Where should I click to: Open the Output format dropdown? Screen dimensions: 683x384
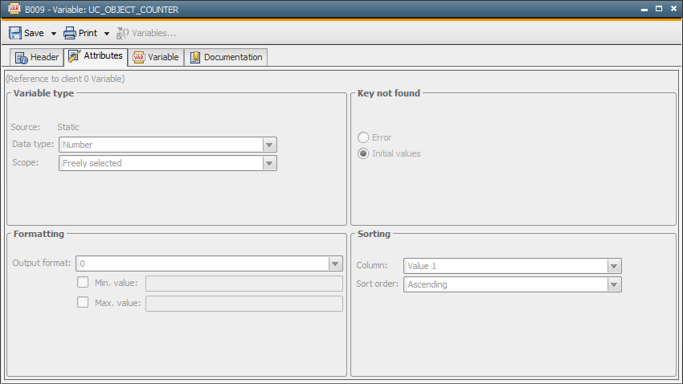[x=335, y=263]
